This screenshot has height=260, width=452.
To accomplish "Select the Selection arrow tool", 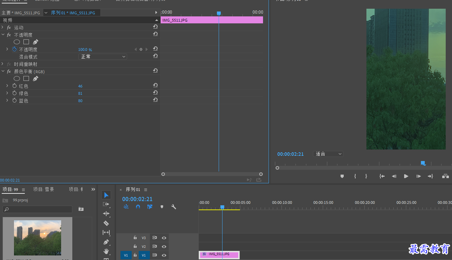I will [x=106, y=195].
